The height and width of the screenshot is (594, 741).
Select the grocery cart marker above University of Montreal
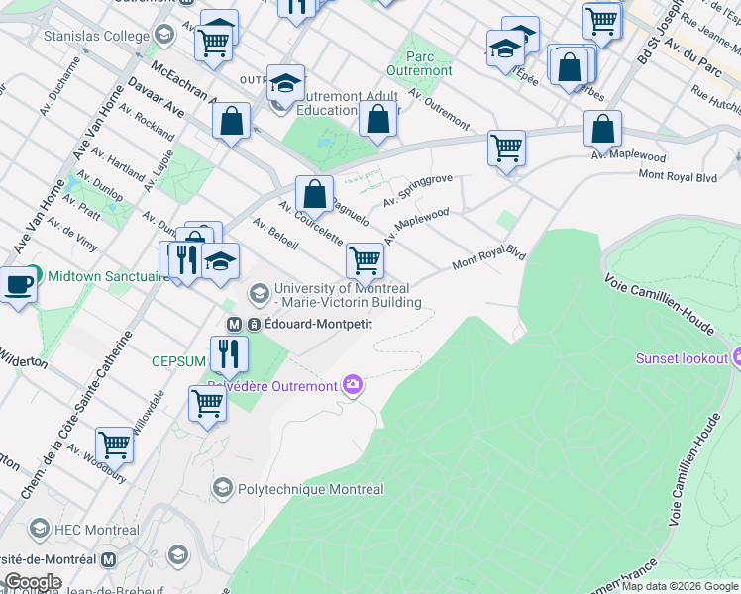[366, 263]
